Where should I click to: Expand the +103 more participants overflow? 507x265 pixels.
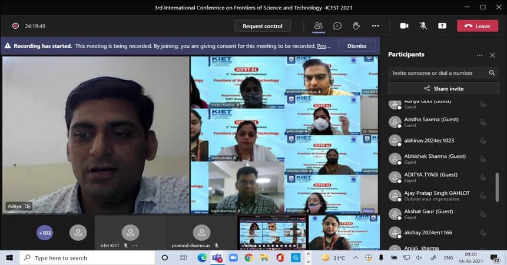click(45, 233)
